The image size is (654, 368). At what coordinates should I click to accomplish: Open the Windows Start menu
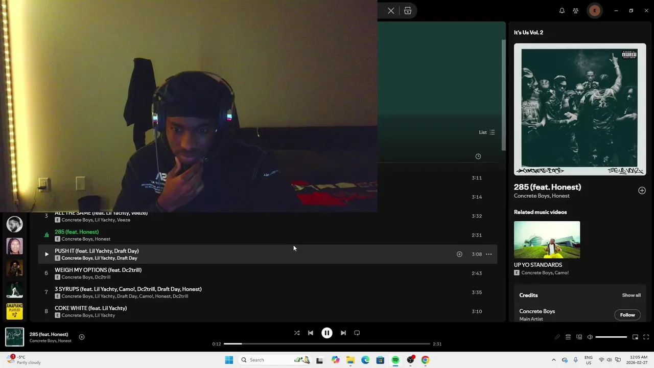click(229, 360)
